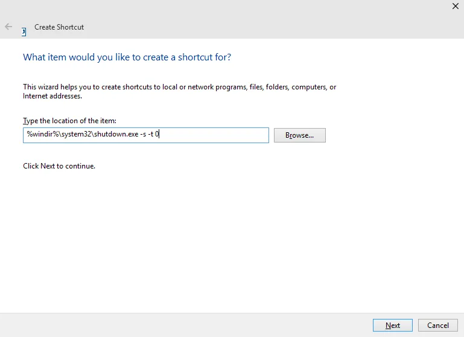Click the "Internet addresses." text line
The width and height of the screenshot is (464, 337).
tap(52, 96)
